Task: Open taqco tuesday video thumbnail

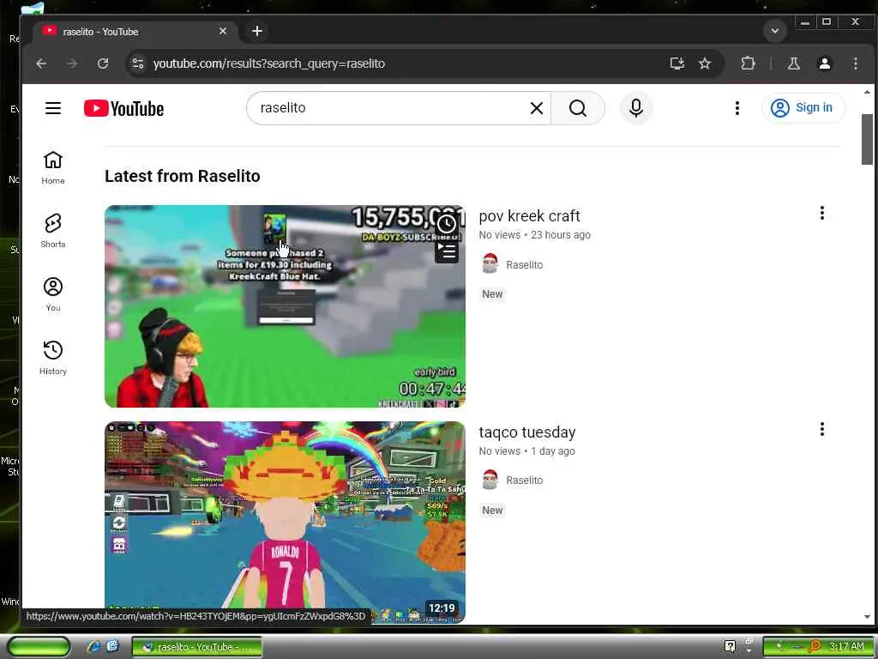Action: 285,523
